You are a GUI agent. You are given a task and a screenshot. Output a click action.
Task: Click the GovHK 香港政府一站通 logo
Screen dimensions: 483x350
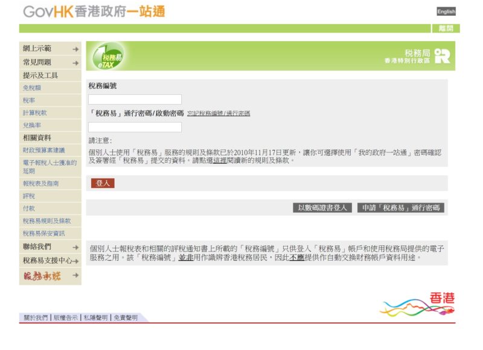point(94,11)
